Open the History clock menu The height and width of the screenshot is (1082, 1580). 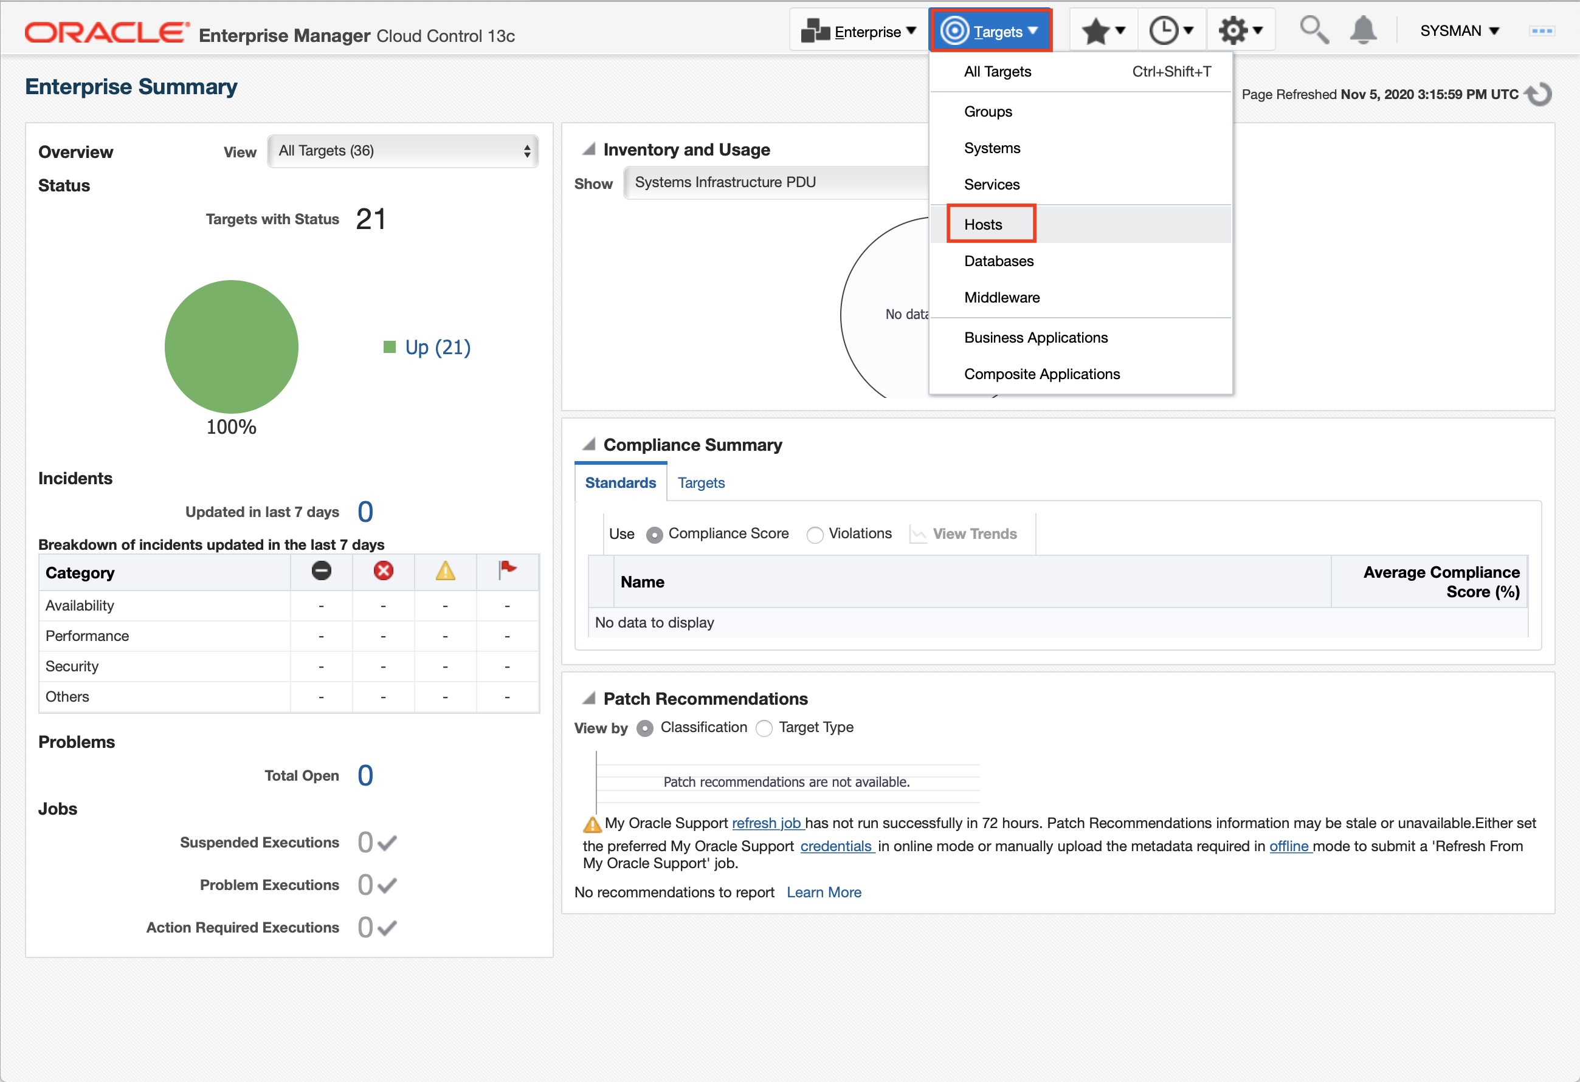(x=1171, y=30)
